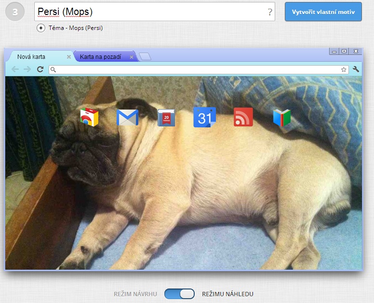Open the Gmail app icon

[x=127, y=117]
